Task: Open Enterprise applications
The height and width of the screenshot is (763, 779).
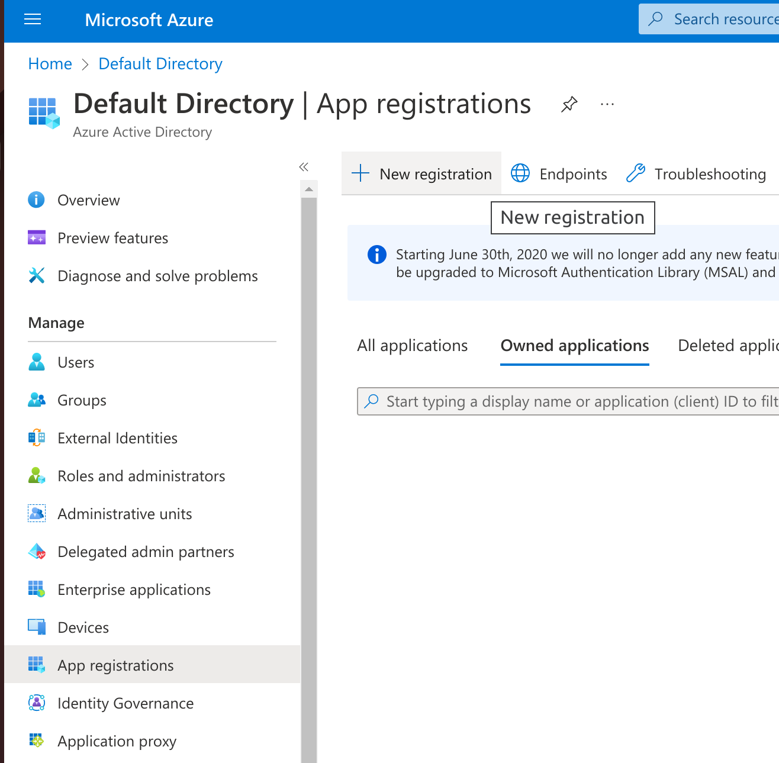Action: point(134,589)
